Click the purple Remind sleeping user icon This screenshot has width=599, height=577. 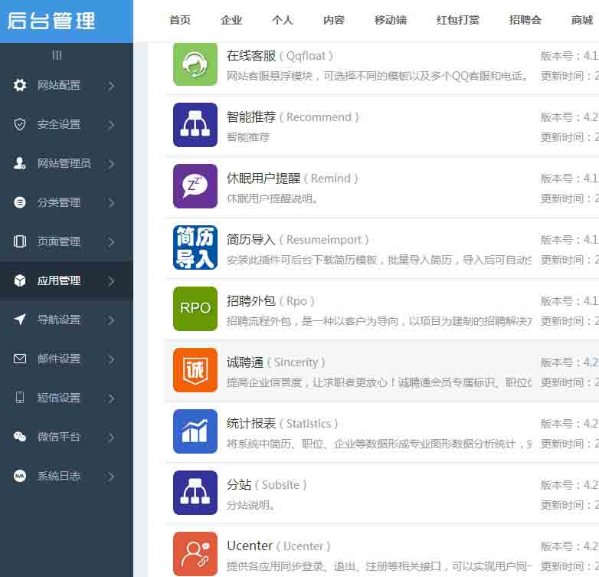(195, 186)
